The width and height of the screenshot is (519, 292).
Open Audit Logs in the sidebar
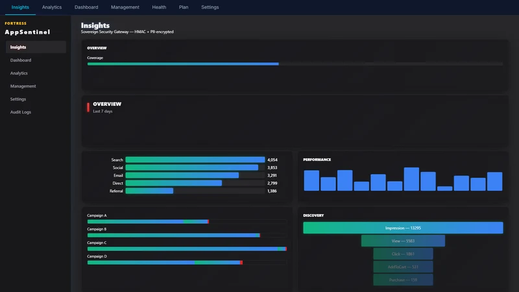pyautogui.click(x=36, y=112)
